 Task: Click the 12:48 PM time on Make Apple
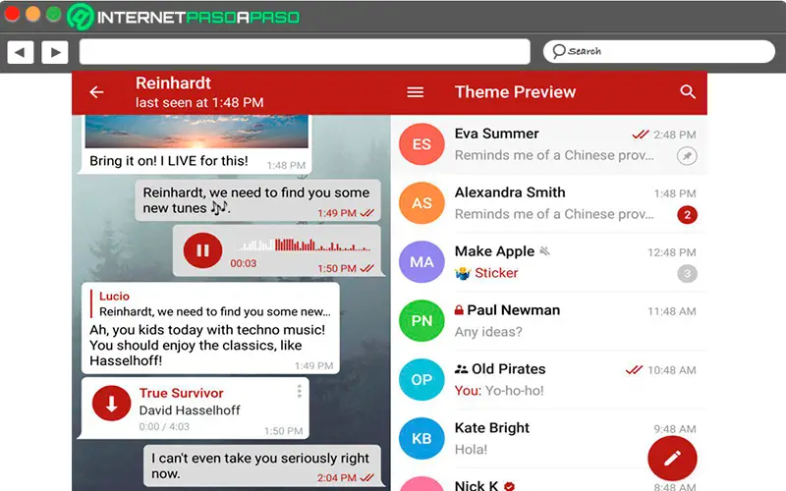point(671,252)
